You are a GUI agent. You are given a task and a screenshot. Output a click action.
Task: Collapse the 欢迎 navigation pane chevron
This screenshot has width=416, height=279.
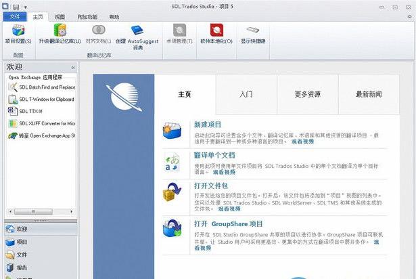pos(73,68)
